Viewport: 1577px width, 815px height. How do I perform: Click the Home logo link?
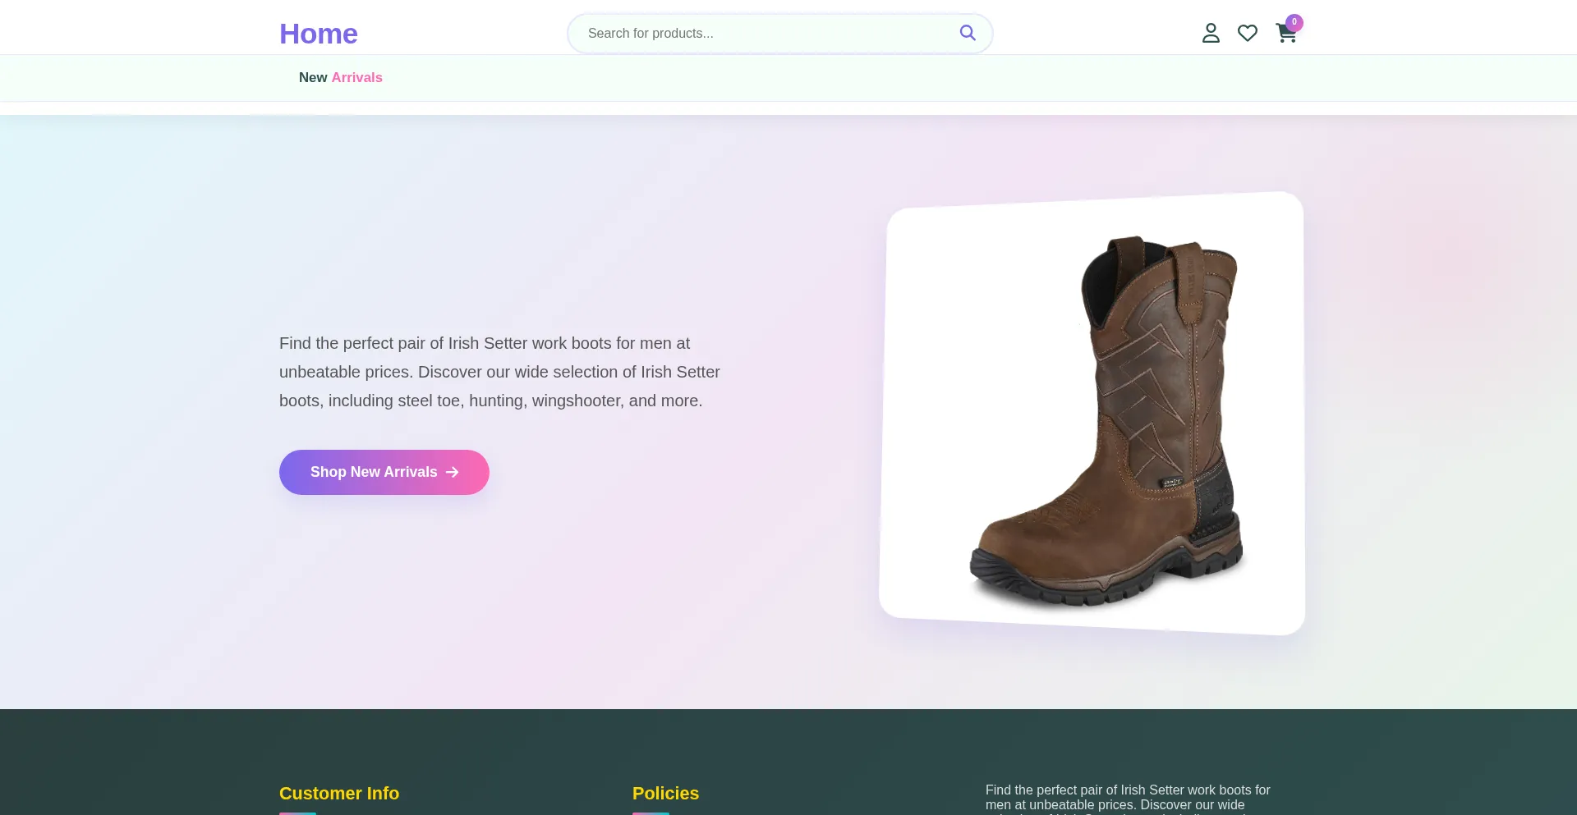tap(319, 34)
